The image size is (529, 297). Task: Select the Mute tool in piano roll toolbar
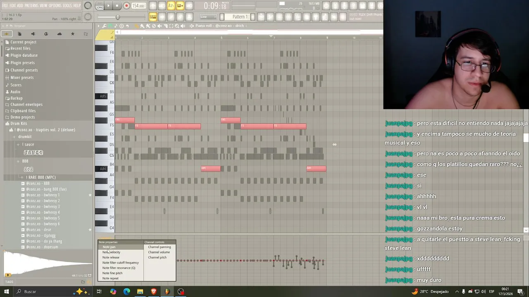pyautogui.click(x=160, y=26)
